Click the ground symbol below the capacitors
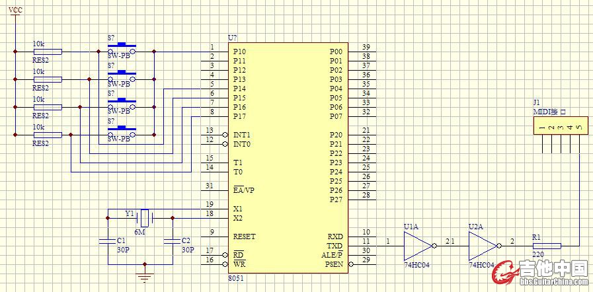 [x=144, y=277]
